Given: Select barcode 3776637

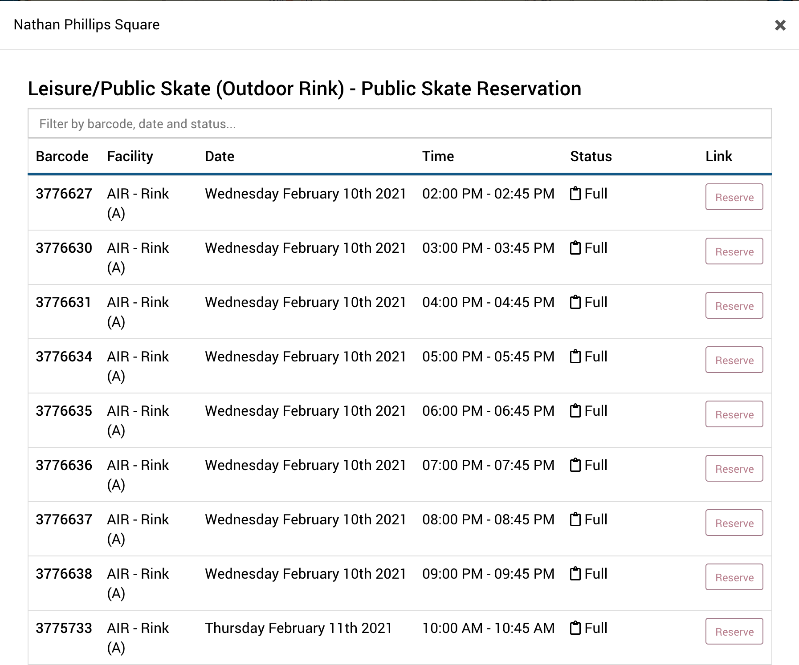Looking at the screenshot, I should [64, 519].
